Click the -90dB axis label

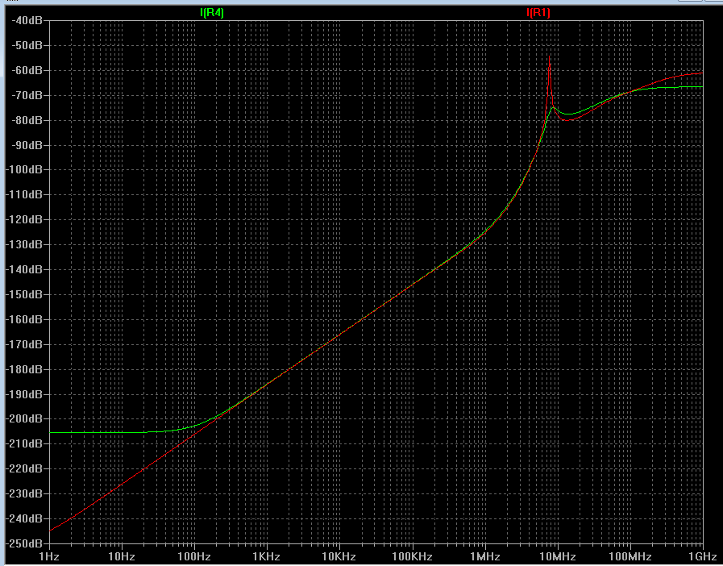tap(26, 145)
